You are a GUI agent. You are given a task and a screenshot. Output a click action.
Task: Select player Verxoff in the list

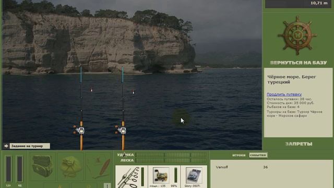click(222, 167)
